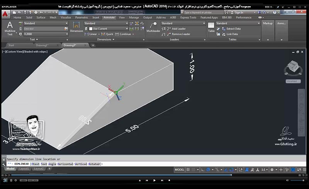Open the text style Standard dropdown

coord(46,23)
